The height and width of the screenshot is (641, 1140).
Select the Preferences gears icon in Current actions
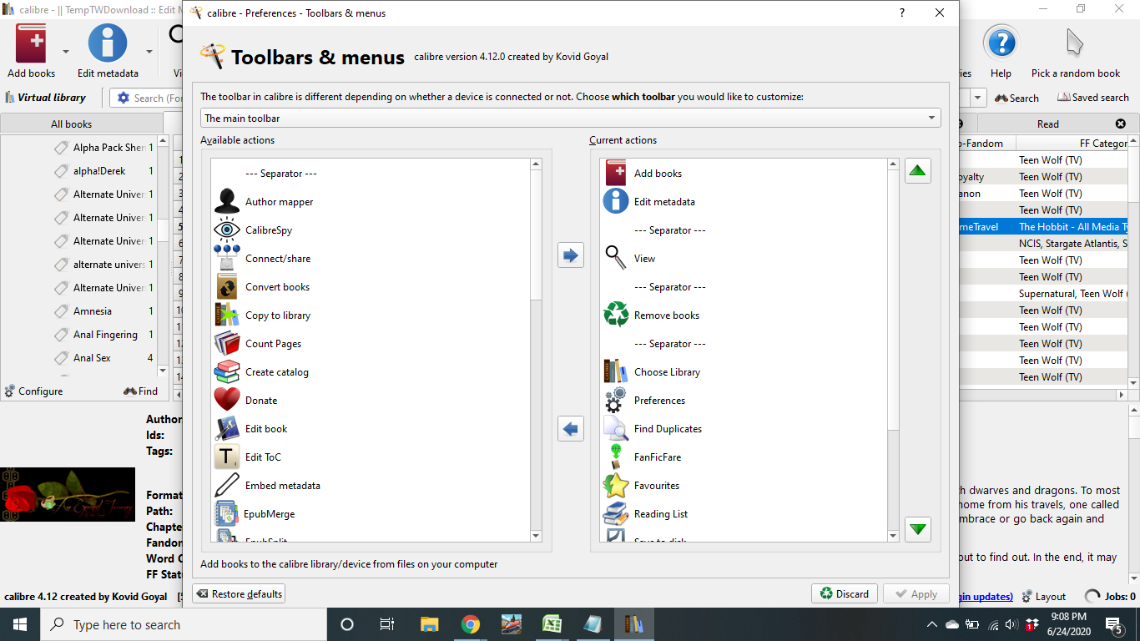point(616,401)
